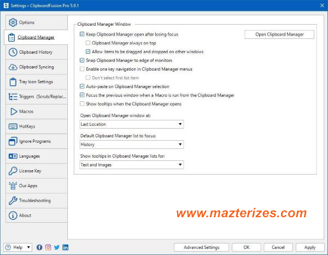This screenshot has height=255, width=328.
Task: Switch to the Options tab
Action: 37,22
